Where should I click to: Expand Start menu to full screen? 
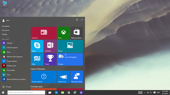(x=82, y=20)
